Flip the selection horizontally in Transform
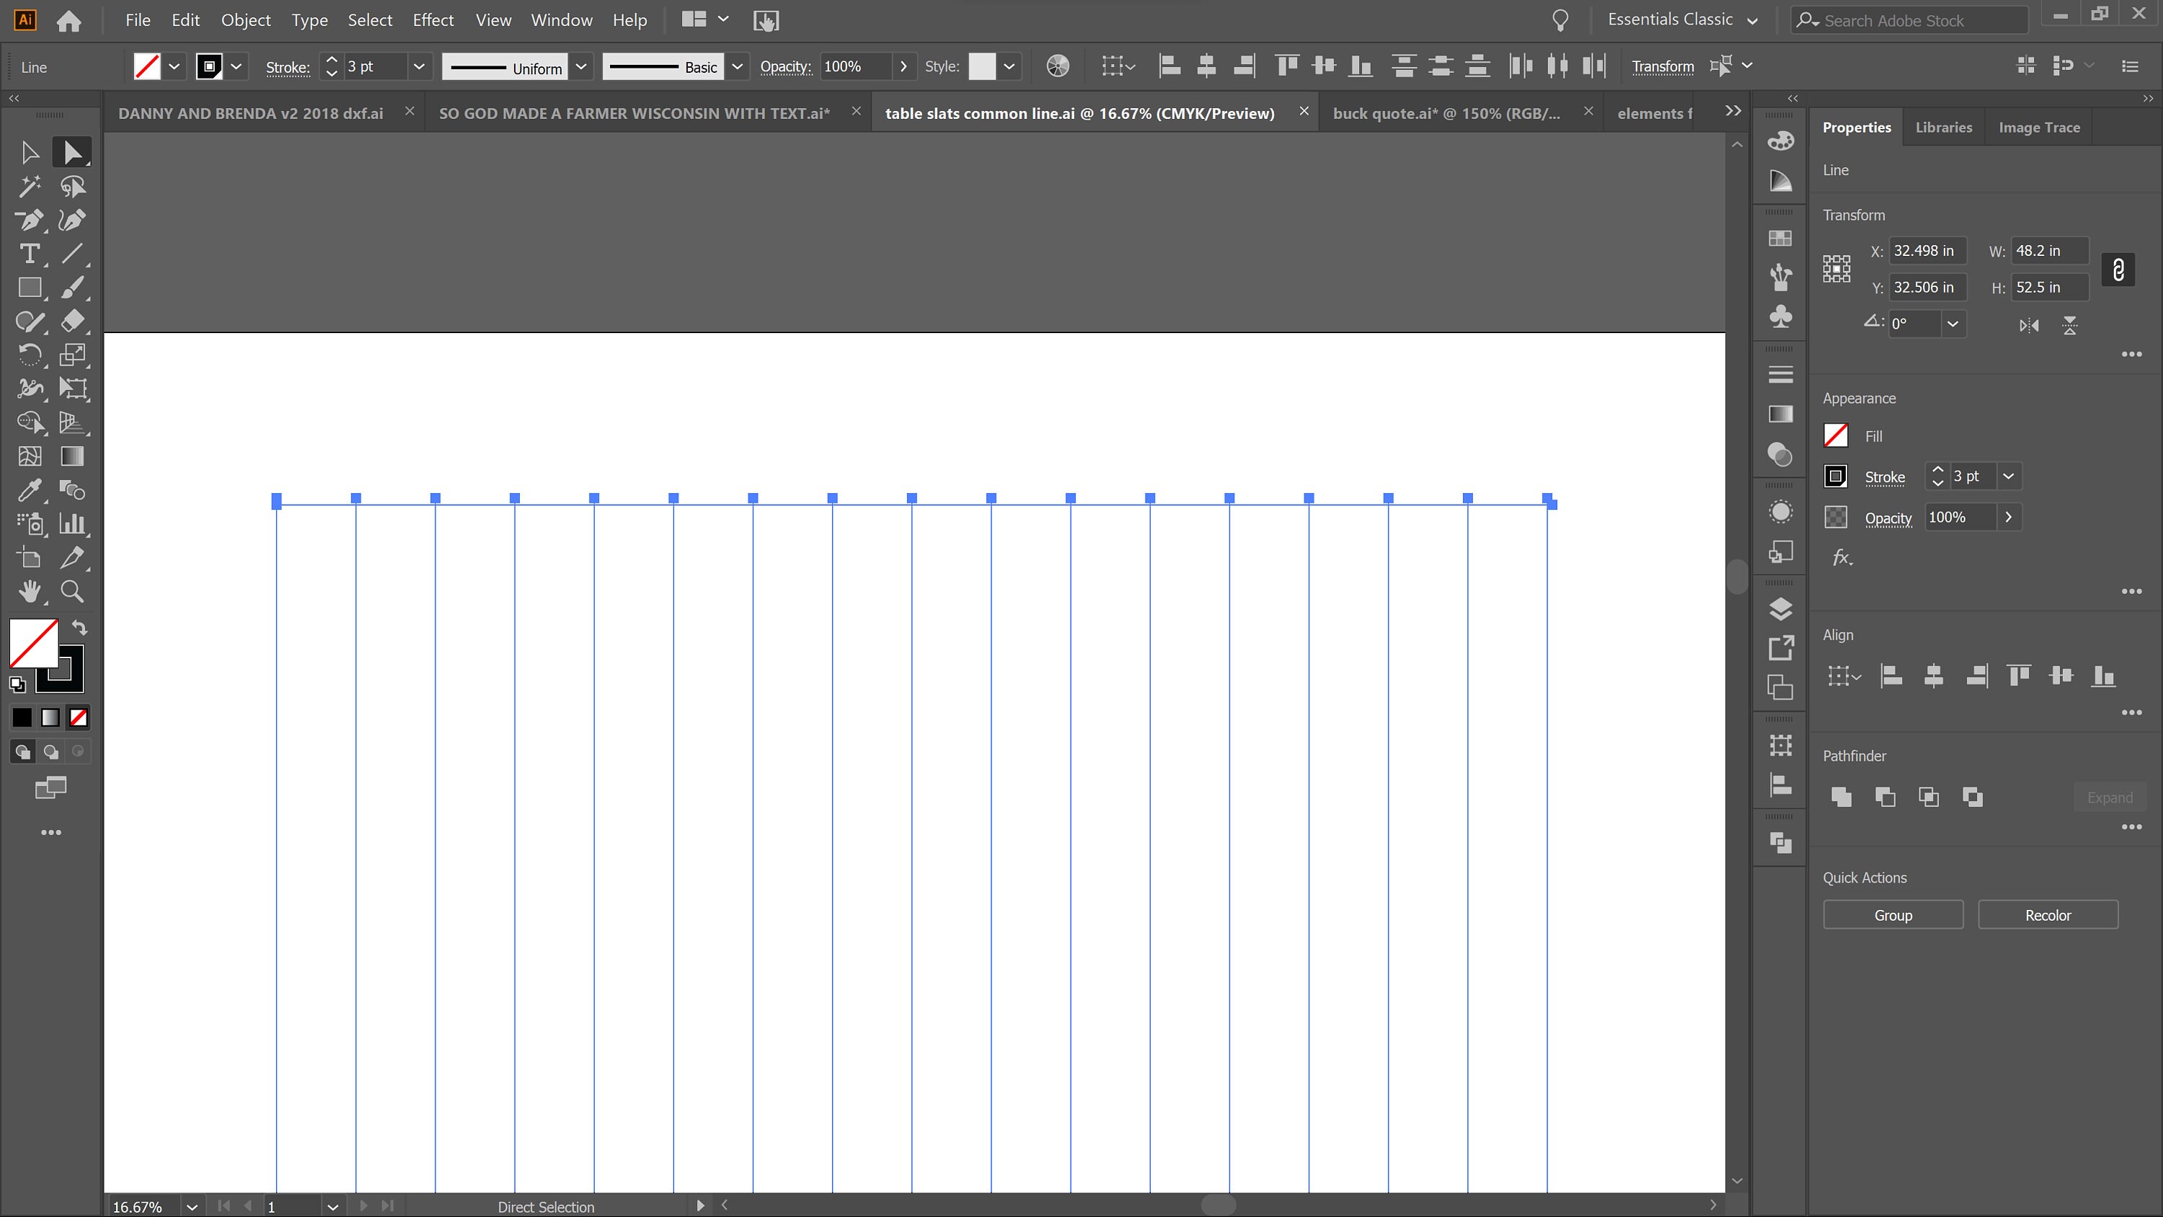Viewport: 2163px width, 1217px height. pyautogui.click(x=2029, y=326)
